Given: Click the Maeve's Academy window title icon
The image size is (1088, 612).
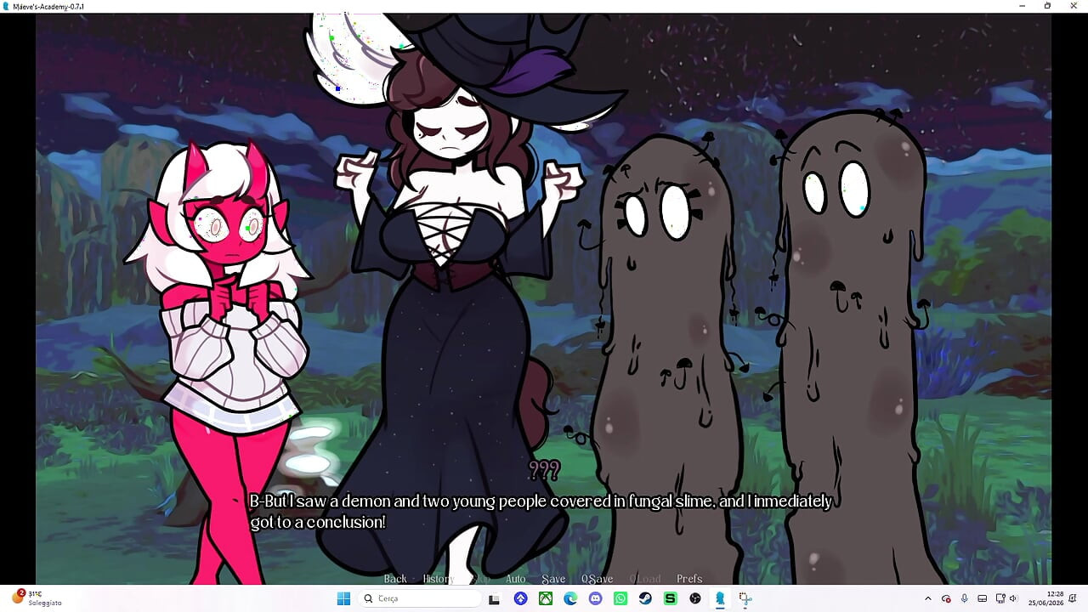Looking at the screenshot, I should coord(7,6).
